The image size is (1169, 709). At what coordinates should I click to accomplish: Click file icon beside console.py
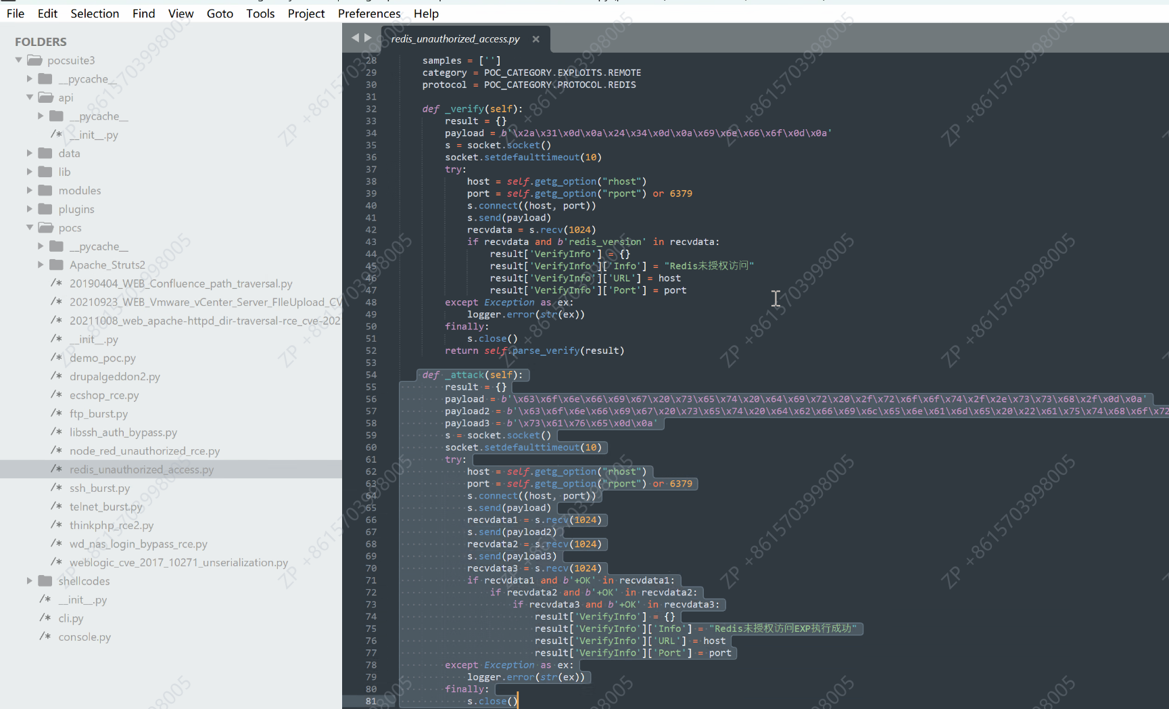point(45,637)
